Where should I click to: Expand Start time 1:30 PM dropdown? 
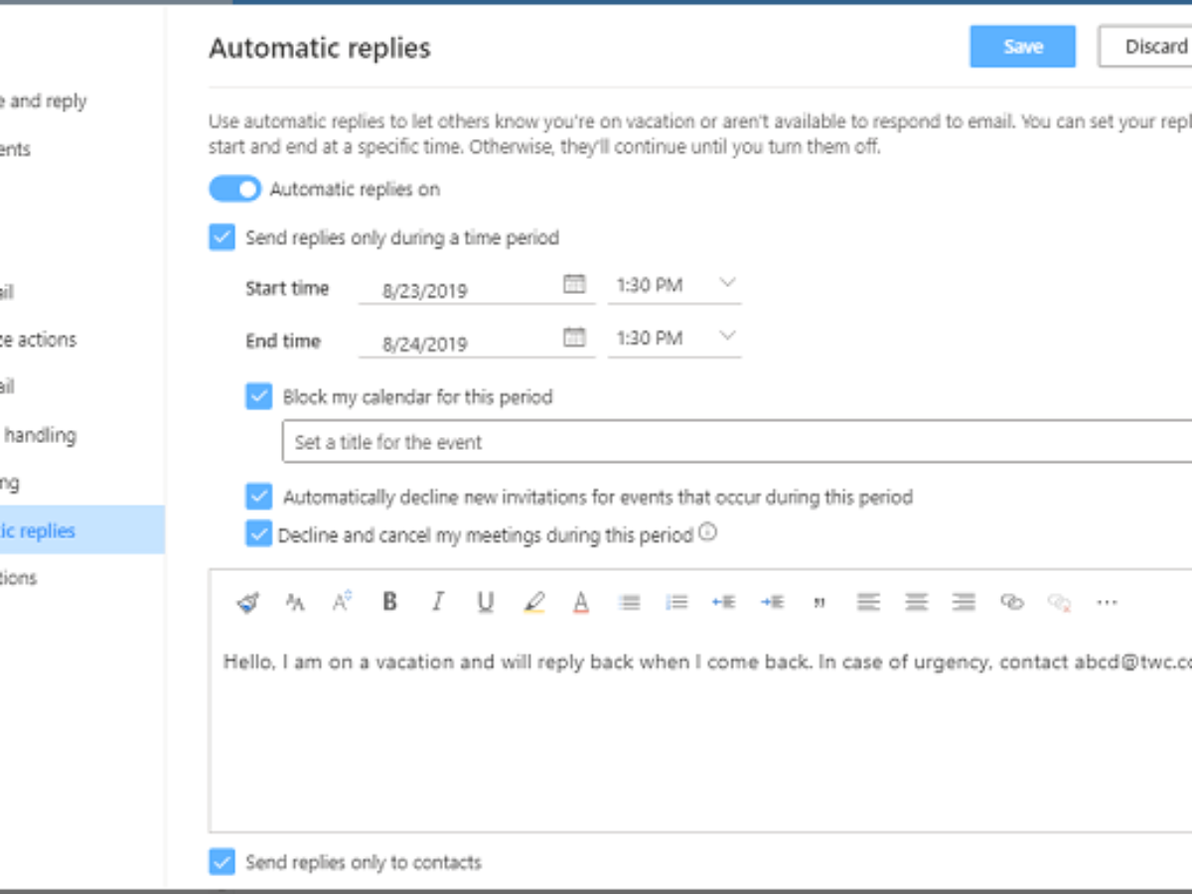[674, 285]
